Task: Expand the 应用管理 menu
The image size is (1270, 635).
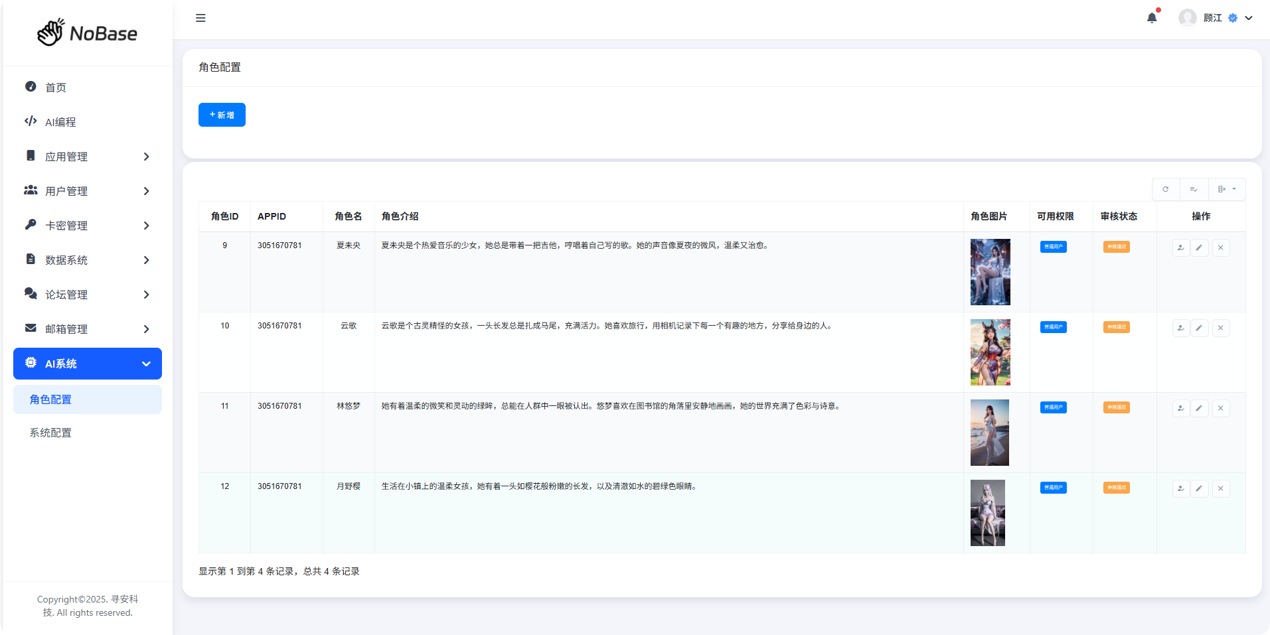Action: tap(88, 157)
